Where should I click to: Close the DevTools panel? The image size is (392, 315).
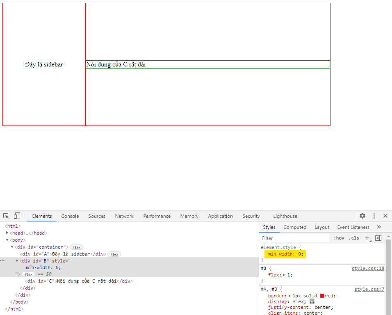(x=385, y=216)
